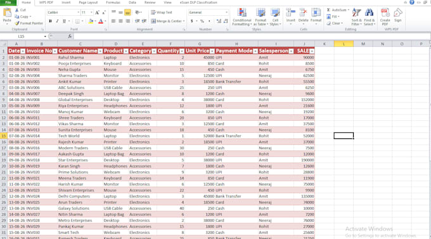This screenshot has height=239, width=431.
Task: Open the SALE column filter dropdown
Action: (312, 51)
